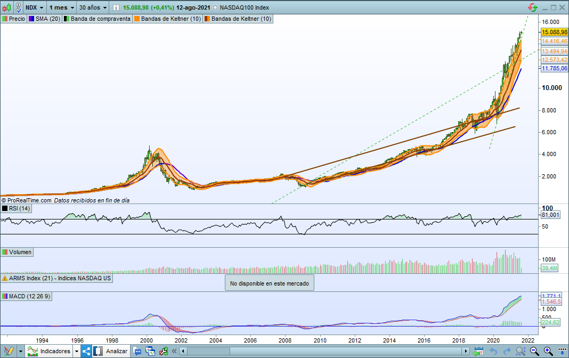Open the drawing tools pencil icon
This screenshot has height=358, width=569.
[9, 351]
